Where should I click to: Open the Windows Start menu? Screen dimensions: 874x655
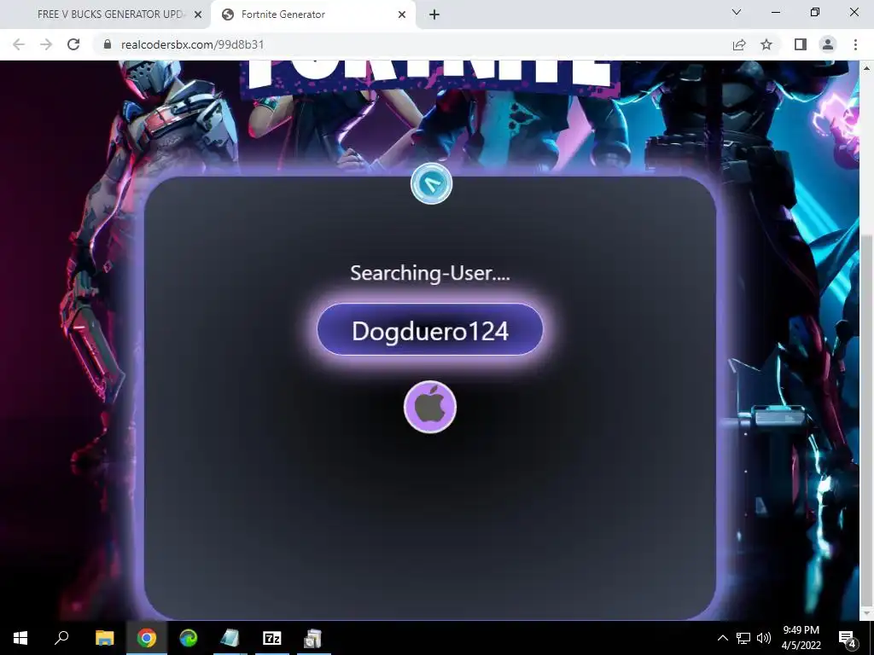20,638
